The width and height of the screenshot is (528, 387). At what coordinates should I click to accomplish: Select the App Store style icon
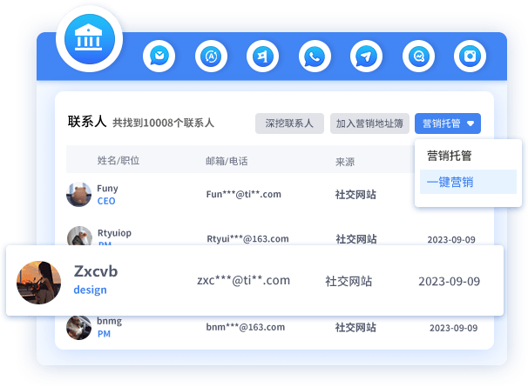[211, 57]
